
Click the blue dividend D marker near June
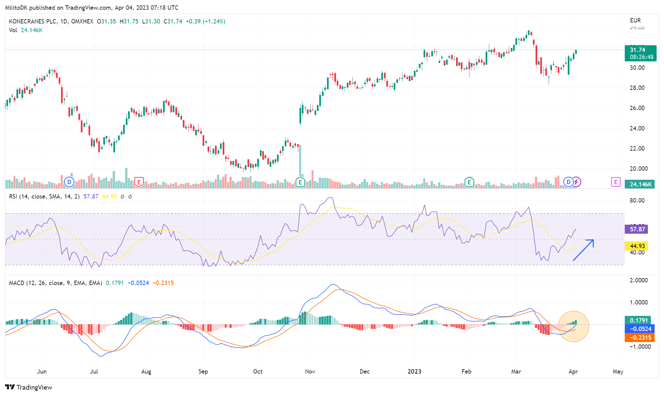pos(69,182)
